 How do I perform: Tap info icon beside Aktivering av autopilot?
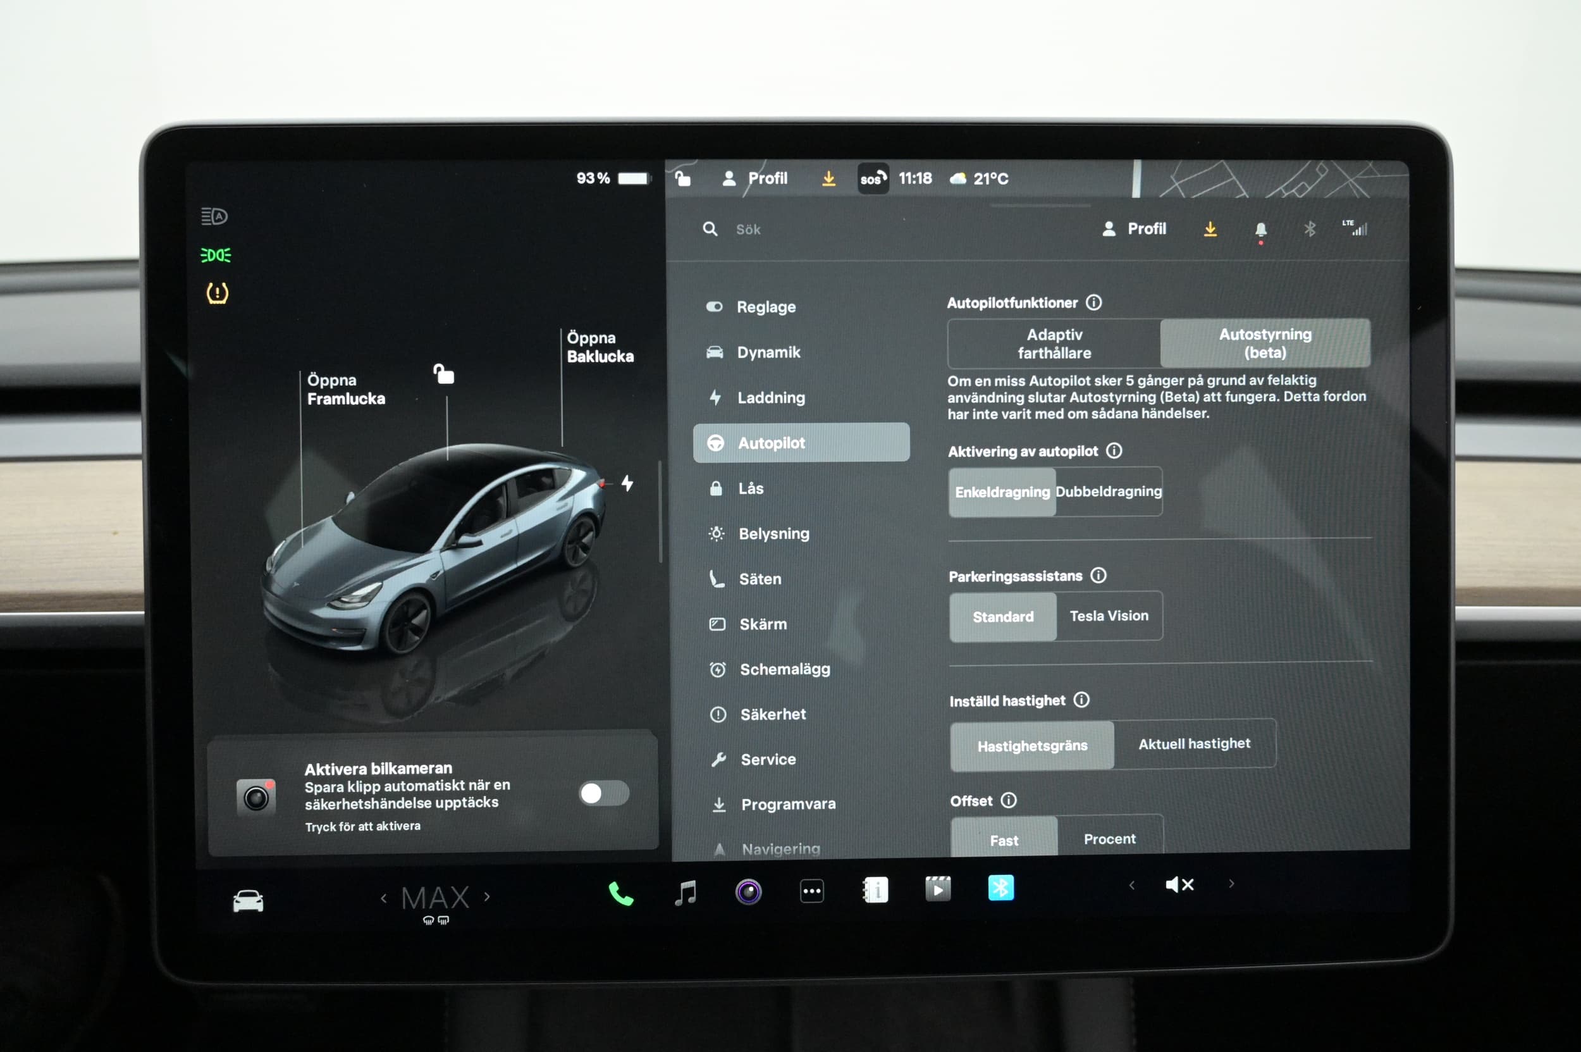click(1114, 450)
